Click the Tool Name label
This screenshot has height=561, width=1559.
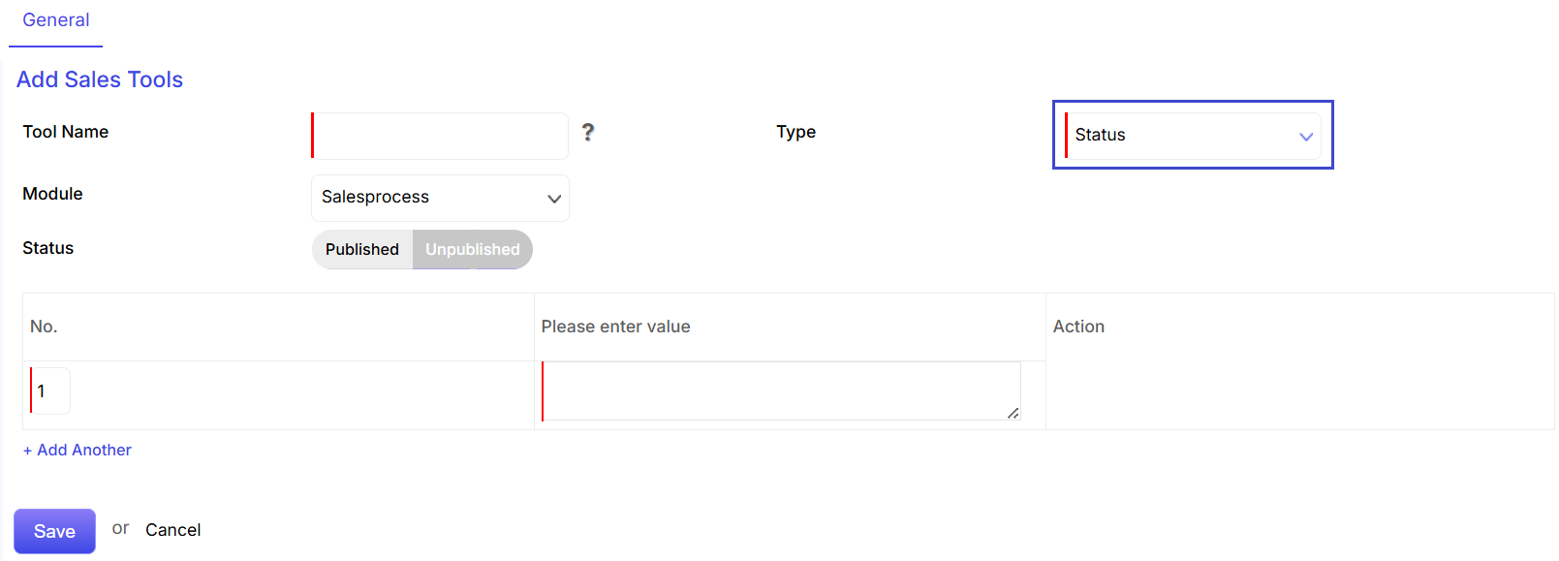point(66,132)
